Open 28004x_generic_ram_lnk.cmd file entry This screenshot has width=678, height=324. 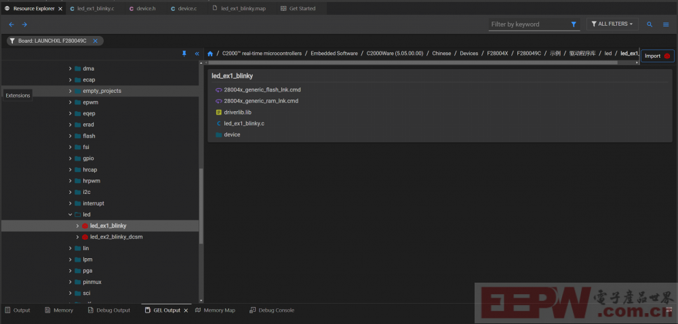coord(261,101)
